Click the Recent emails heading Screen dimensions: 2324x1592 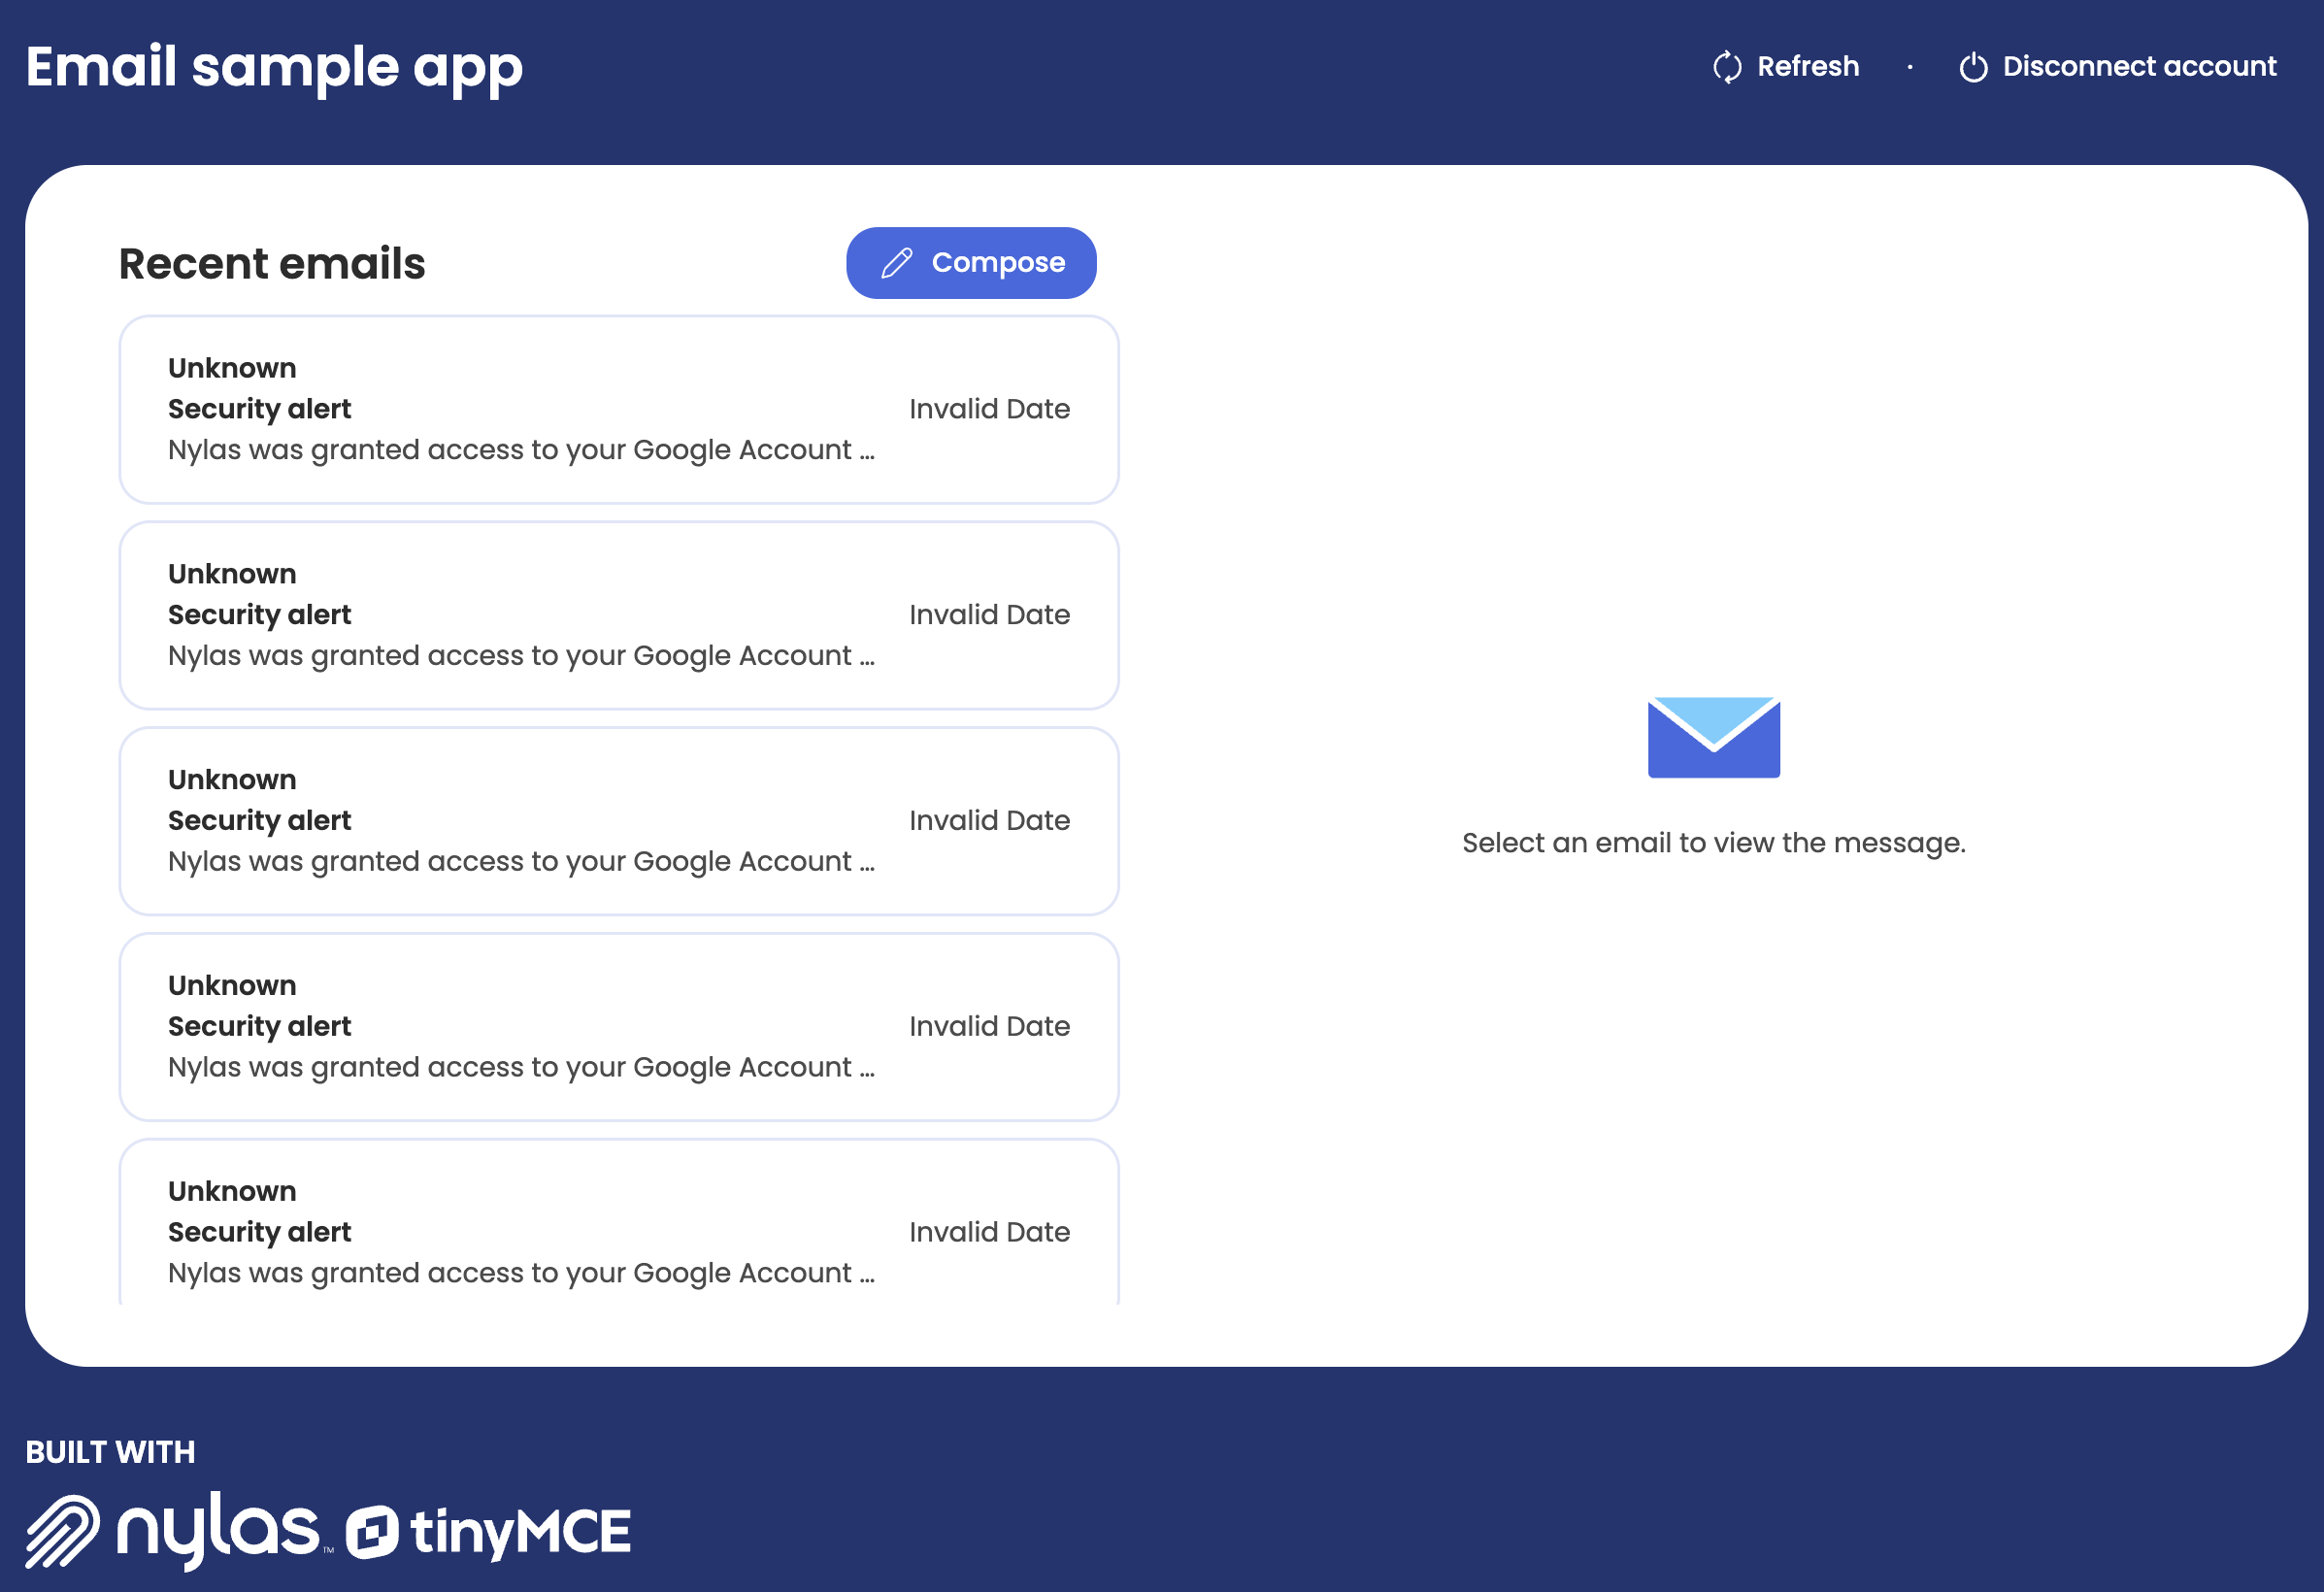[x=272, y=264]
